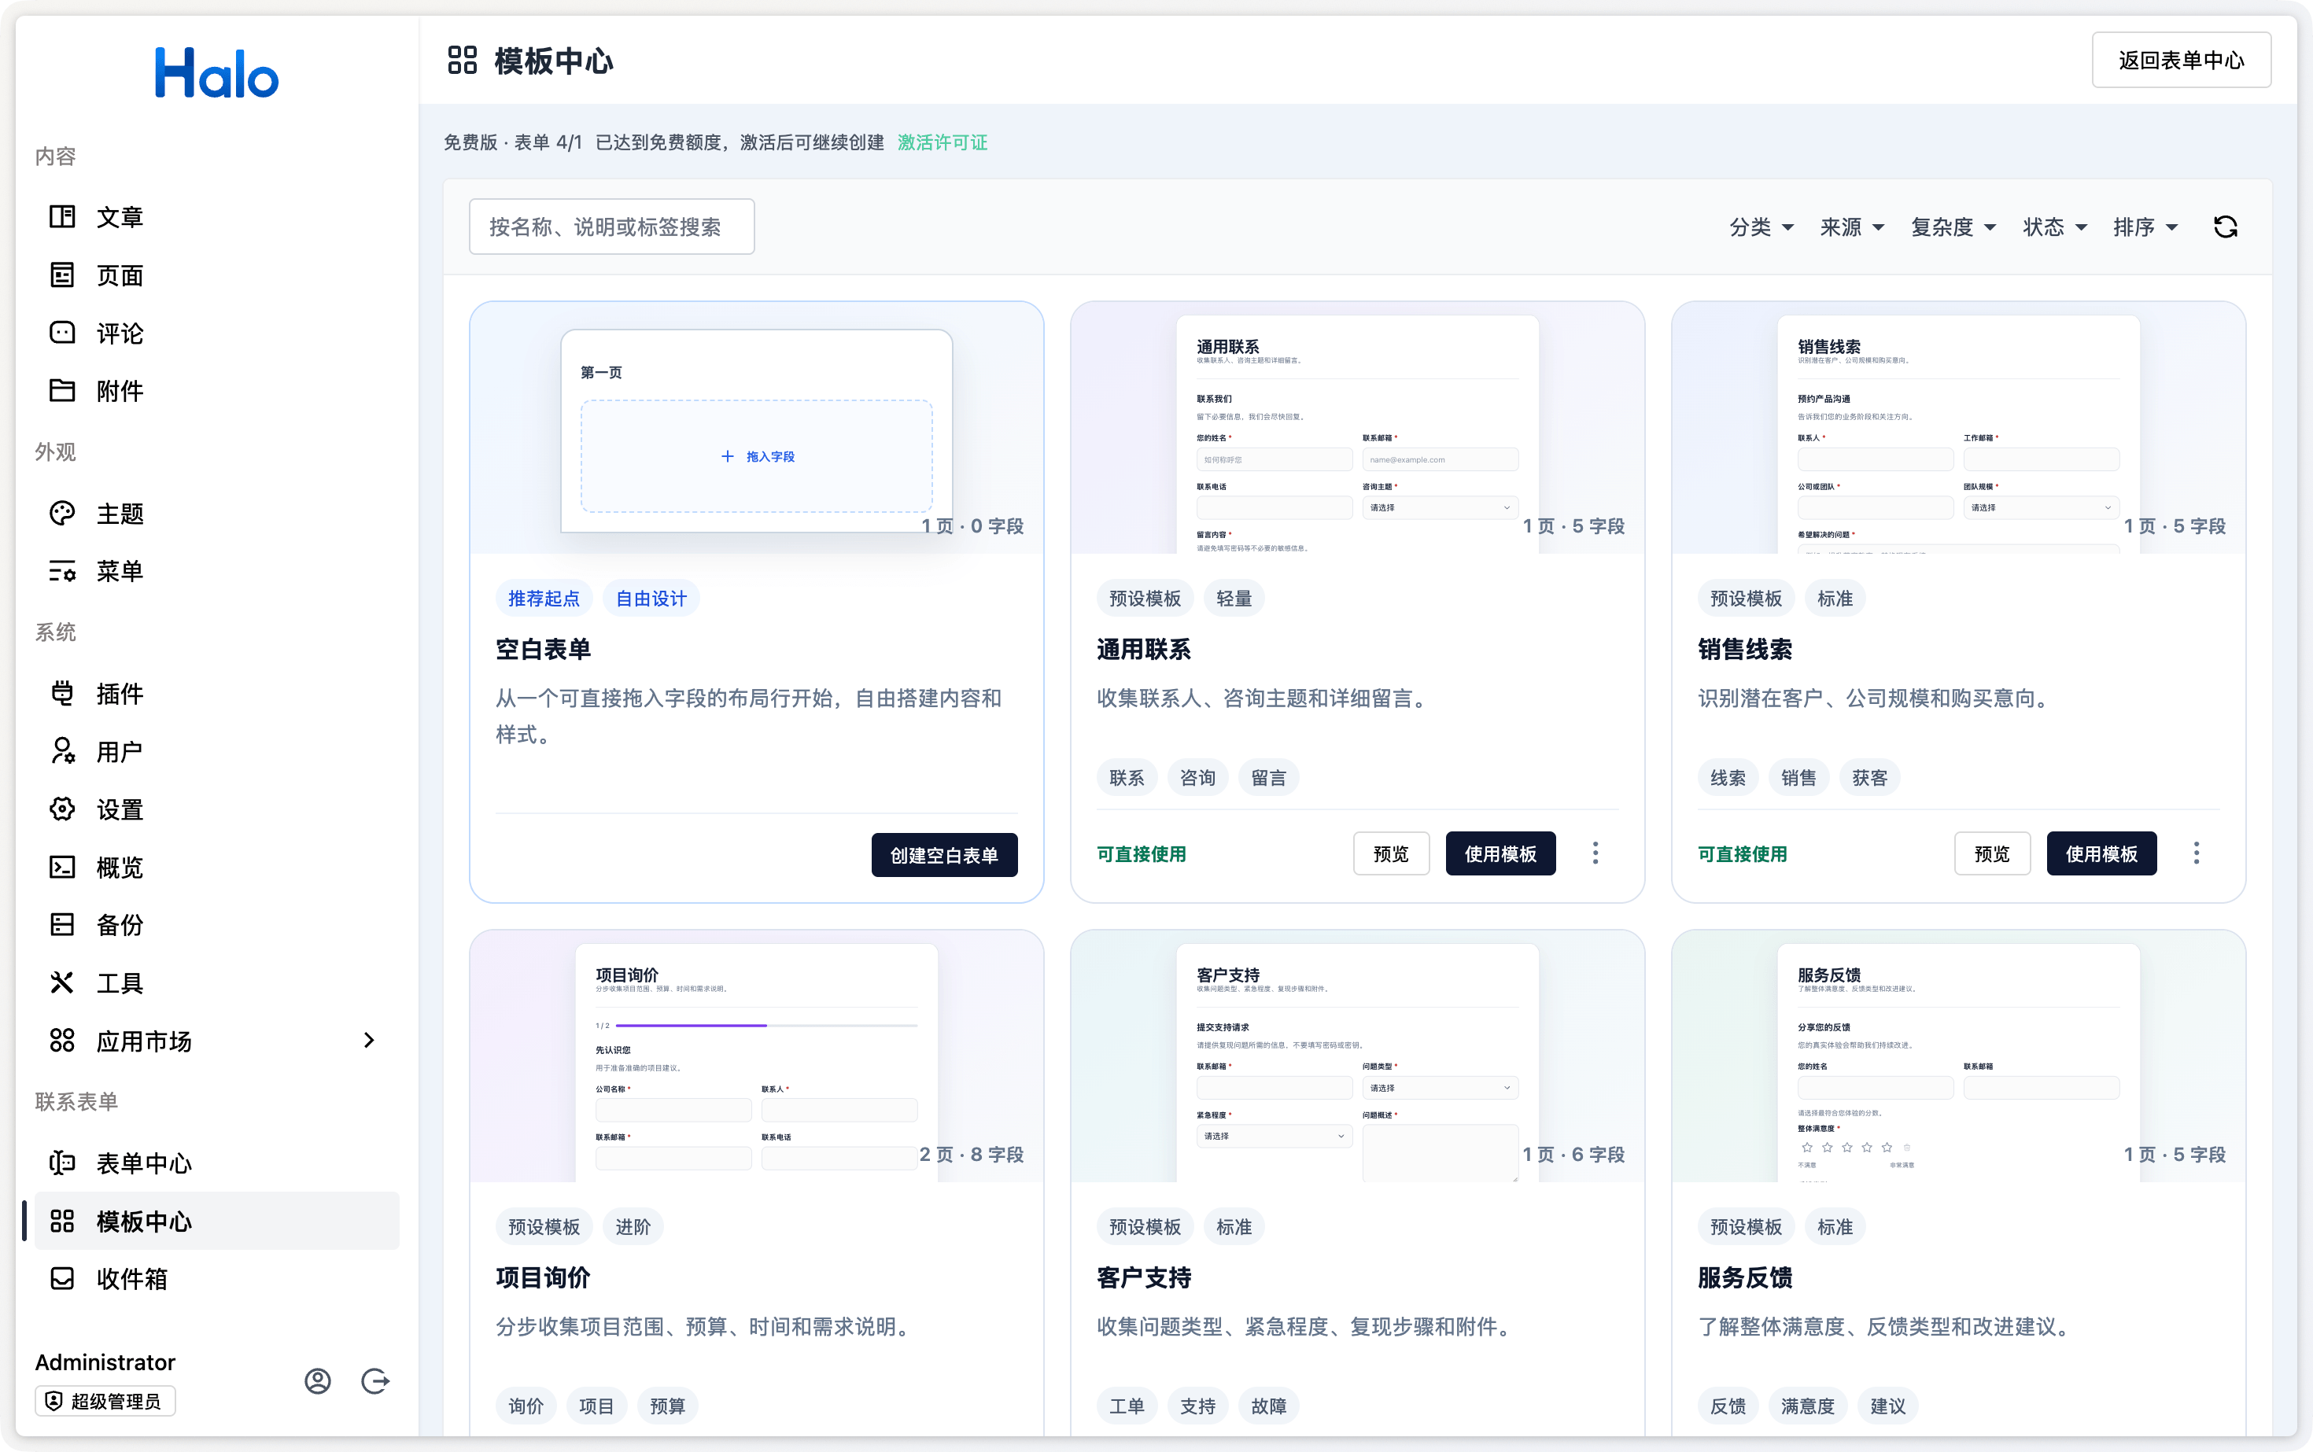The width and height of the screenshot is (2313, 1452).
Task: Click the 满意度 tag
Action: 1808,1406
